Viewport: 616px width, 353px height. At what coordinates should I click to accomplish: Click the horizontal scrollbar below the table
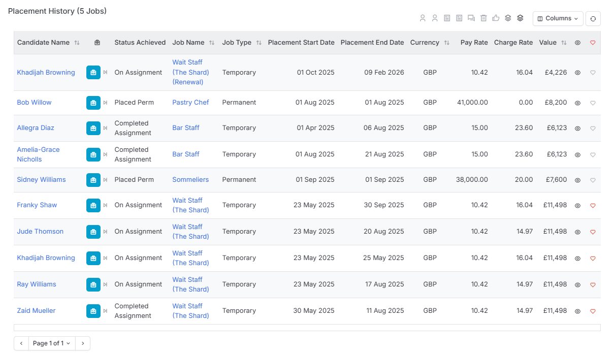tap(307, 328)
